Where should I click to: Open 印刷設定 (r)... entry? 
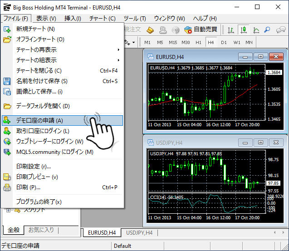point(62,166)
